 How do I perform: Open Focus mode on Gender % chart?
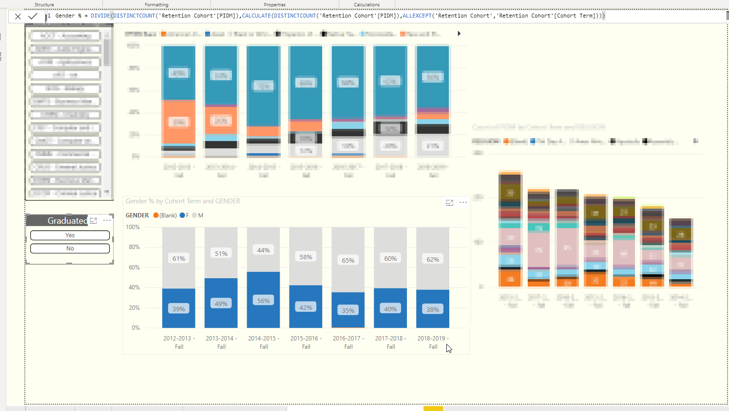[449, 203]
